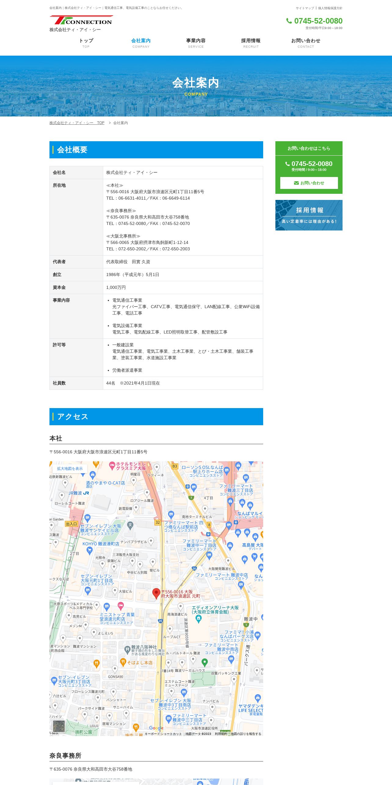Click the JR難波 station label on map

[x=78, y=493]
